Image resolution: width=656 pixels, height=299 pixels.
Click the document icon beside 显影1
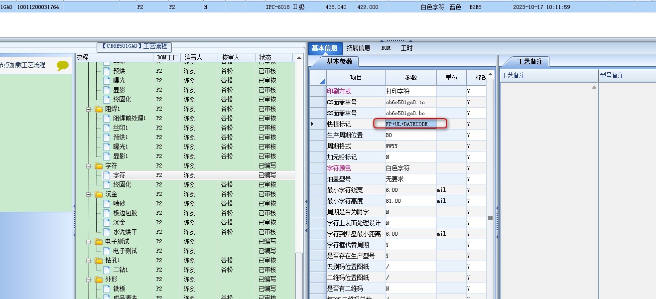tap(106, 156)
